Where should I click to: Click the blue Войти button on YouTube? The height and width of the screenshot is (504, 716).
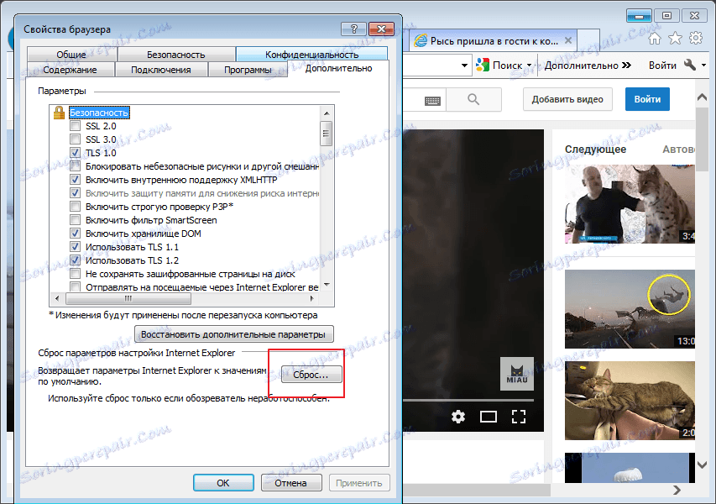[647, 99]
